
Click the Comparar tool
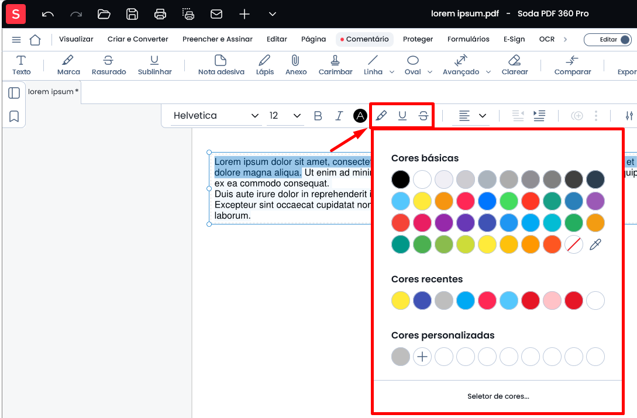573,65
